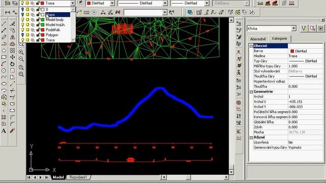The width and height of the screenshot is (326, 183).
Task: Collapse the Obecné properties group
Action: tap(251, 46)
